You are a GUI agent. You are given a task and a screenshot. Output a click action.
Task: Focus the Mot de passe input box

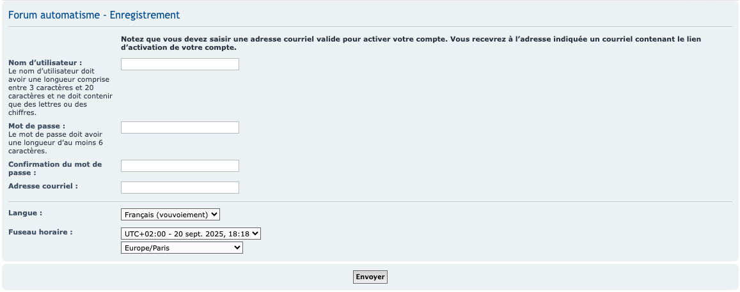(180, 128)
